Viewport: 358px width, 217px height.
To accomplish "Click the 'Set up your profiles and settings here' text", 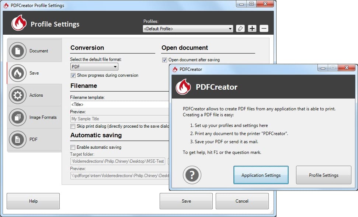I will [x=231, y=125].
